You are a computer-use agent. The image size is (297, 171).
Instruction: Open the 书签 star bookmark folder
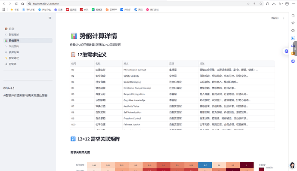tap(15, 9)
